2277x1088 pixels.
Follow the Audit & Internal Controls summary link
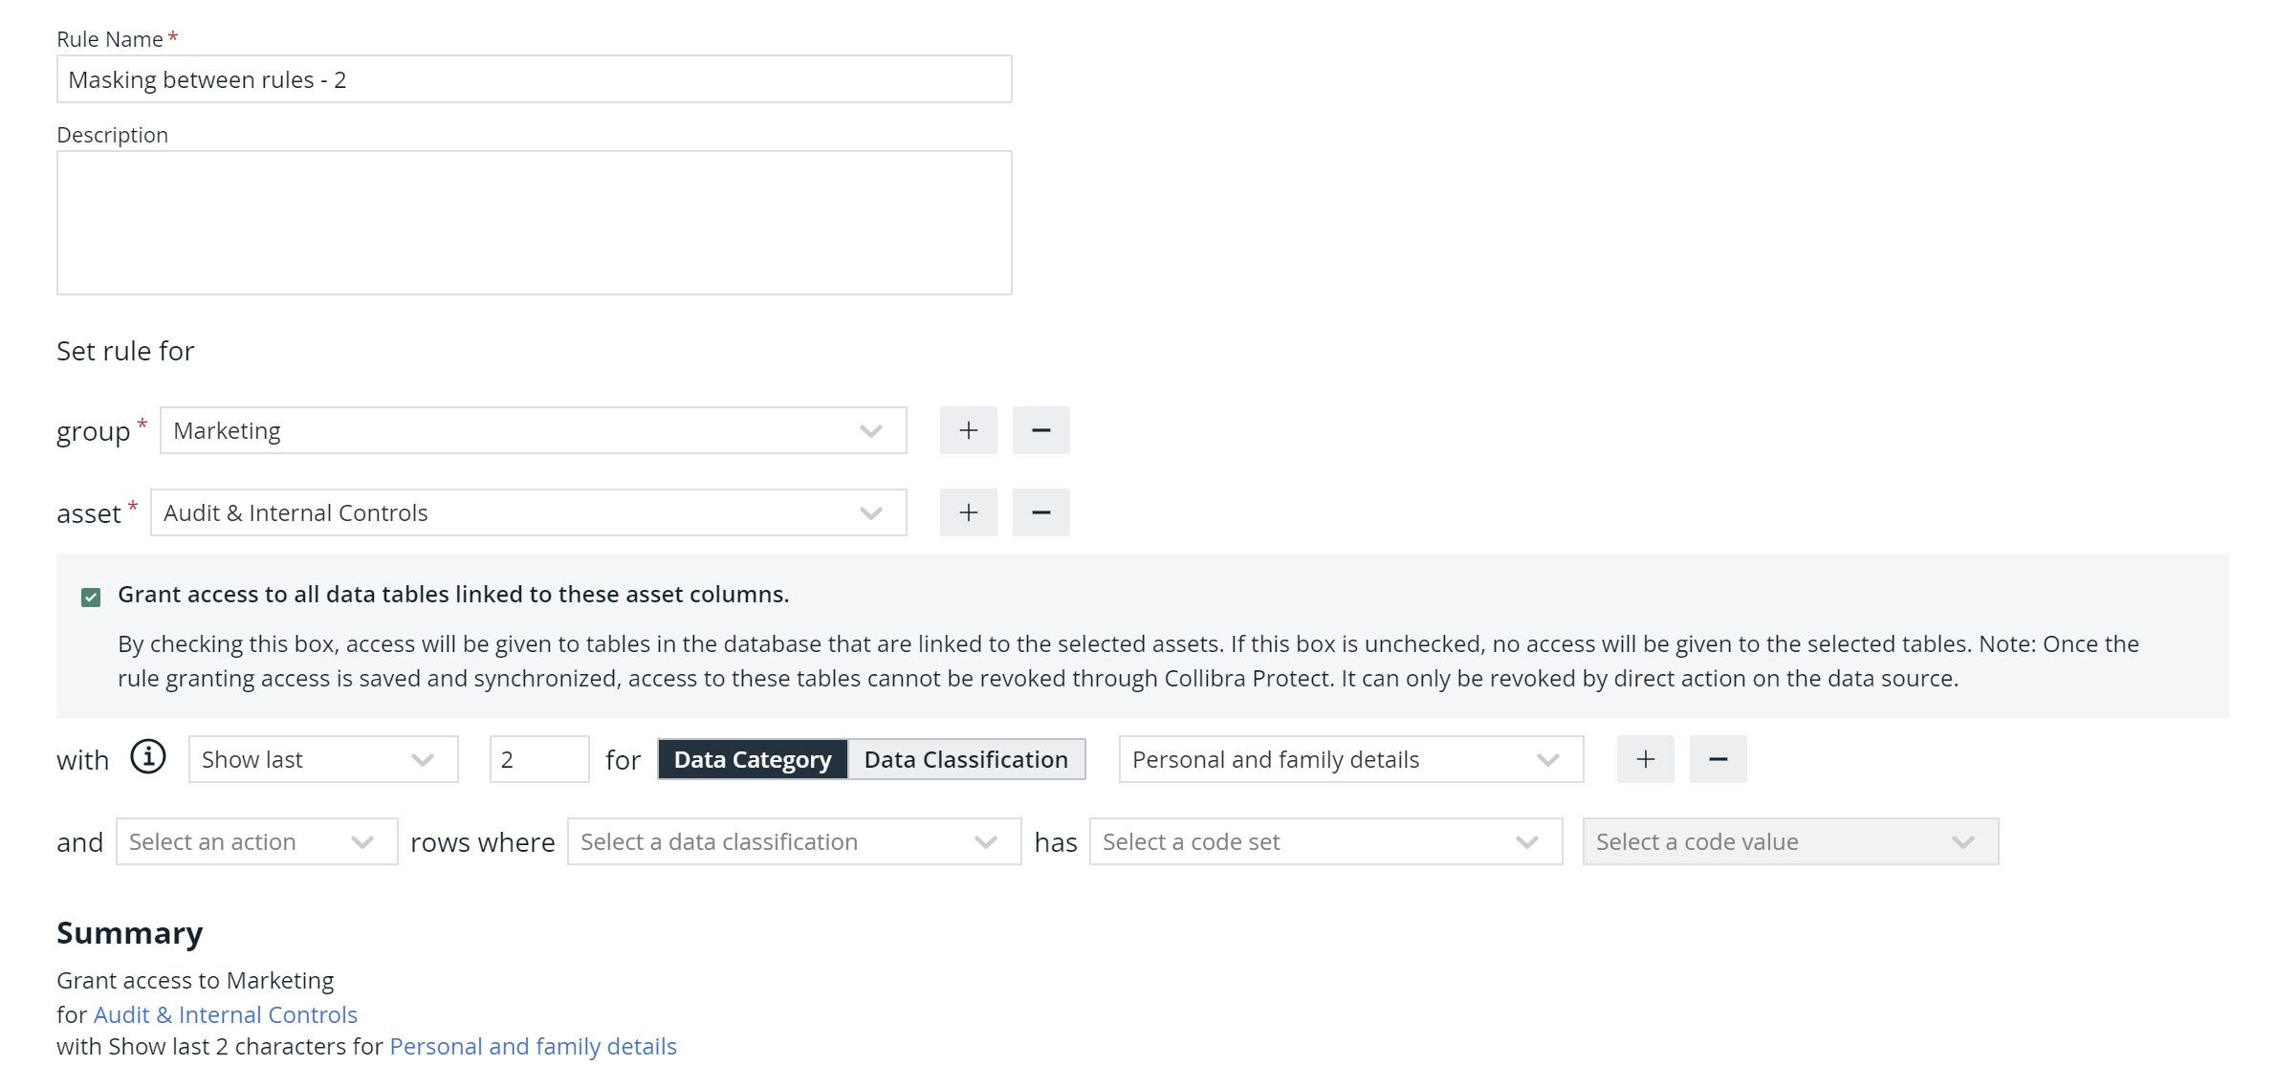click(x=226, y=1014)
